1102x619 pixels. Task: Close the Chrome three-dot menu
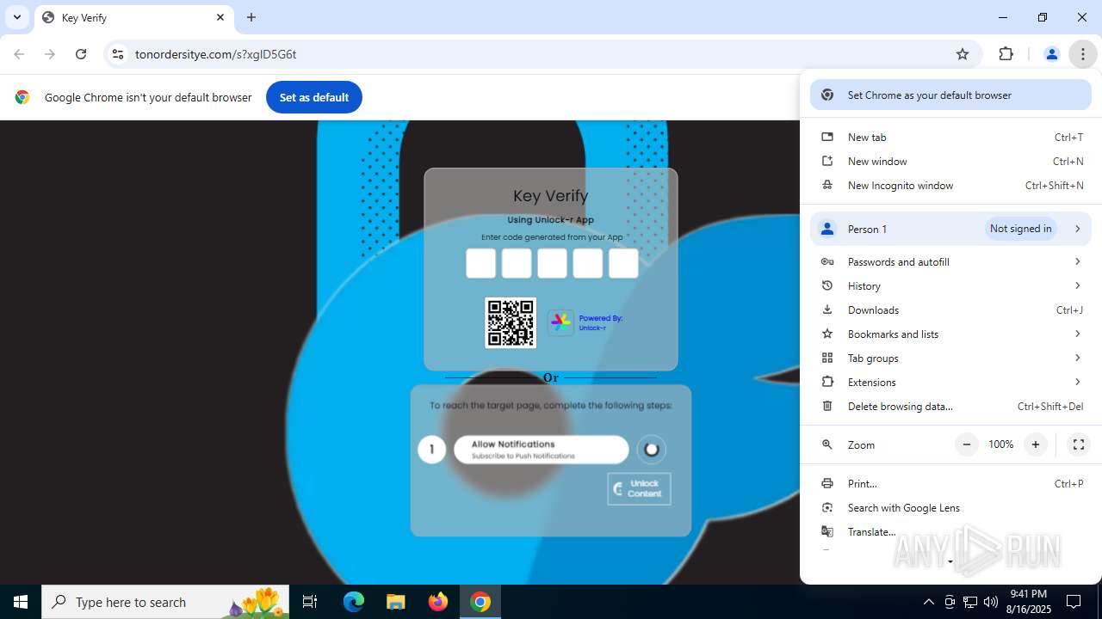click(1083, 54)
